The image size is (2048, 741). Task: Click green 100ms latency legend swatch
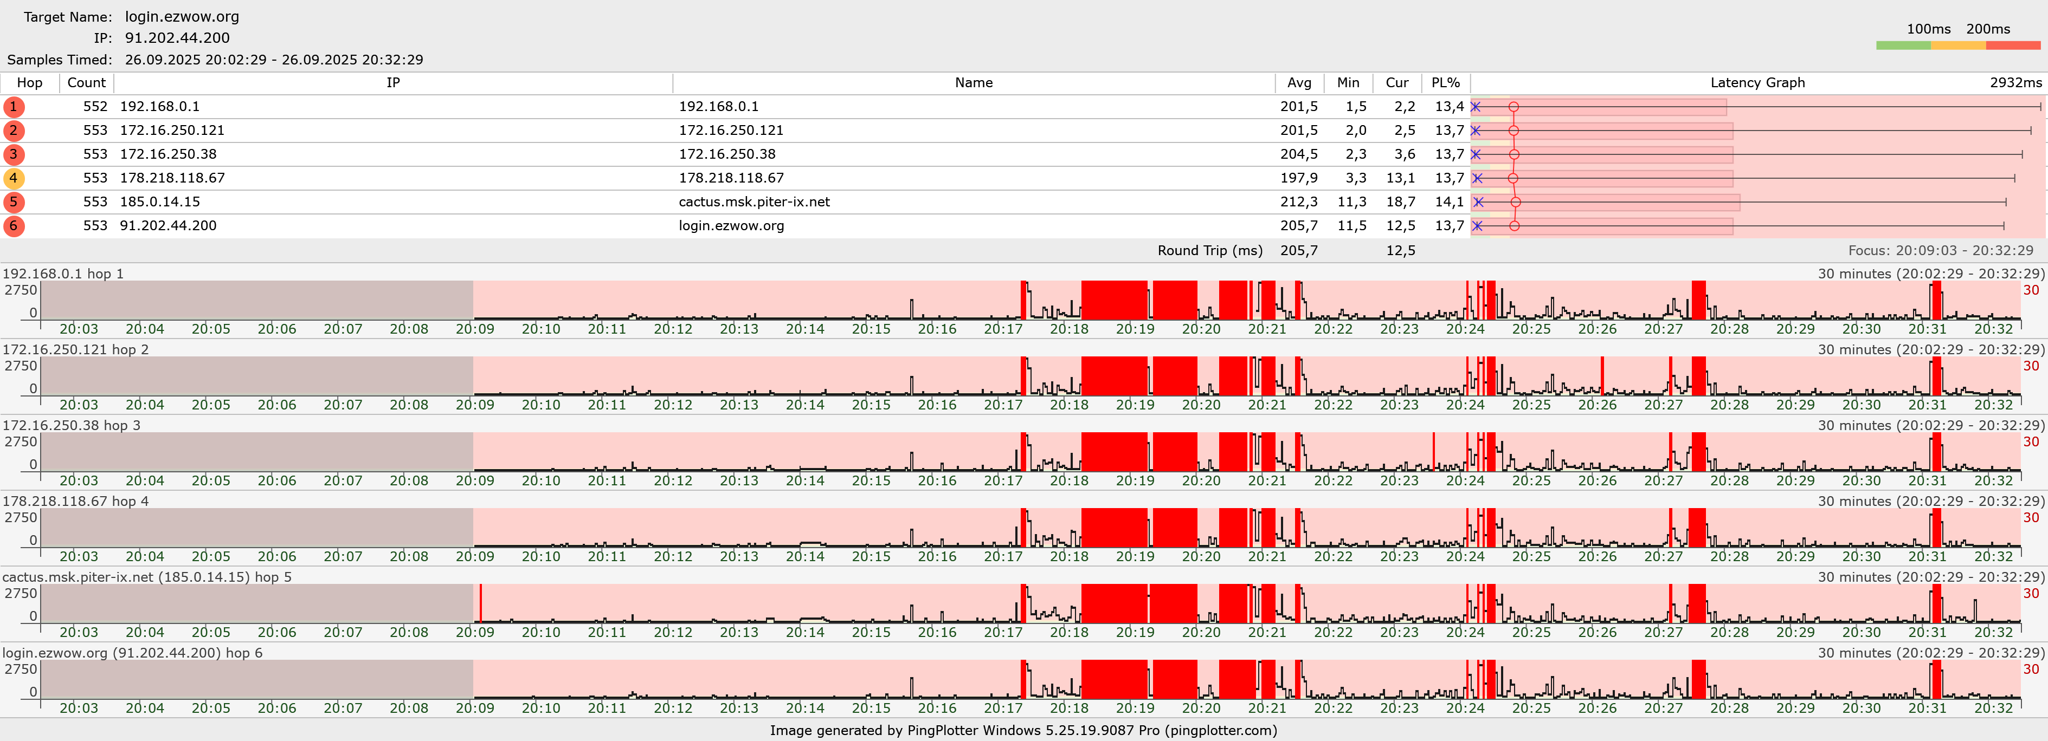1903,45
